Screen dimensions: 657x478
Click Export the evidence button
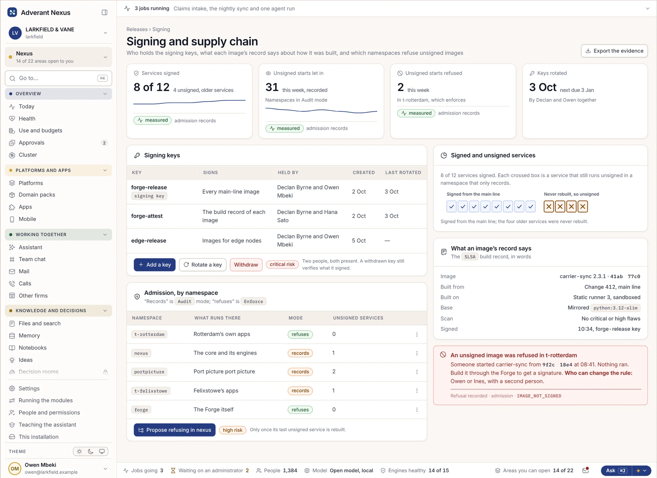coord(614,51)
